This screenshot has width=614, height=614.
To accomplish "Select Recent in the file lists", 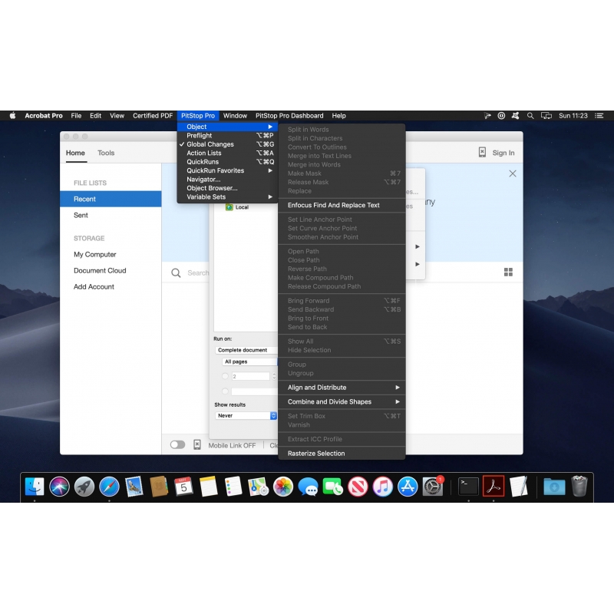I will pos(111,199).
